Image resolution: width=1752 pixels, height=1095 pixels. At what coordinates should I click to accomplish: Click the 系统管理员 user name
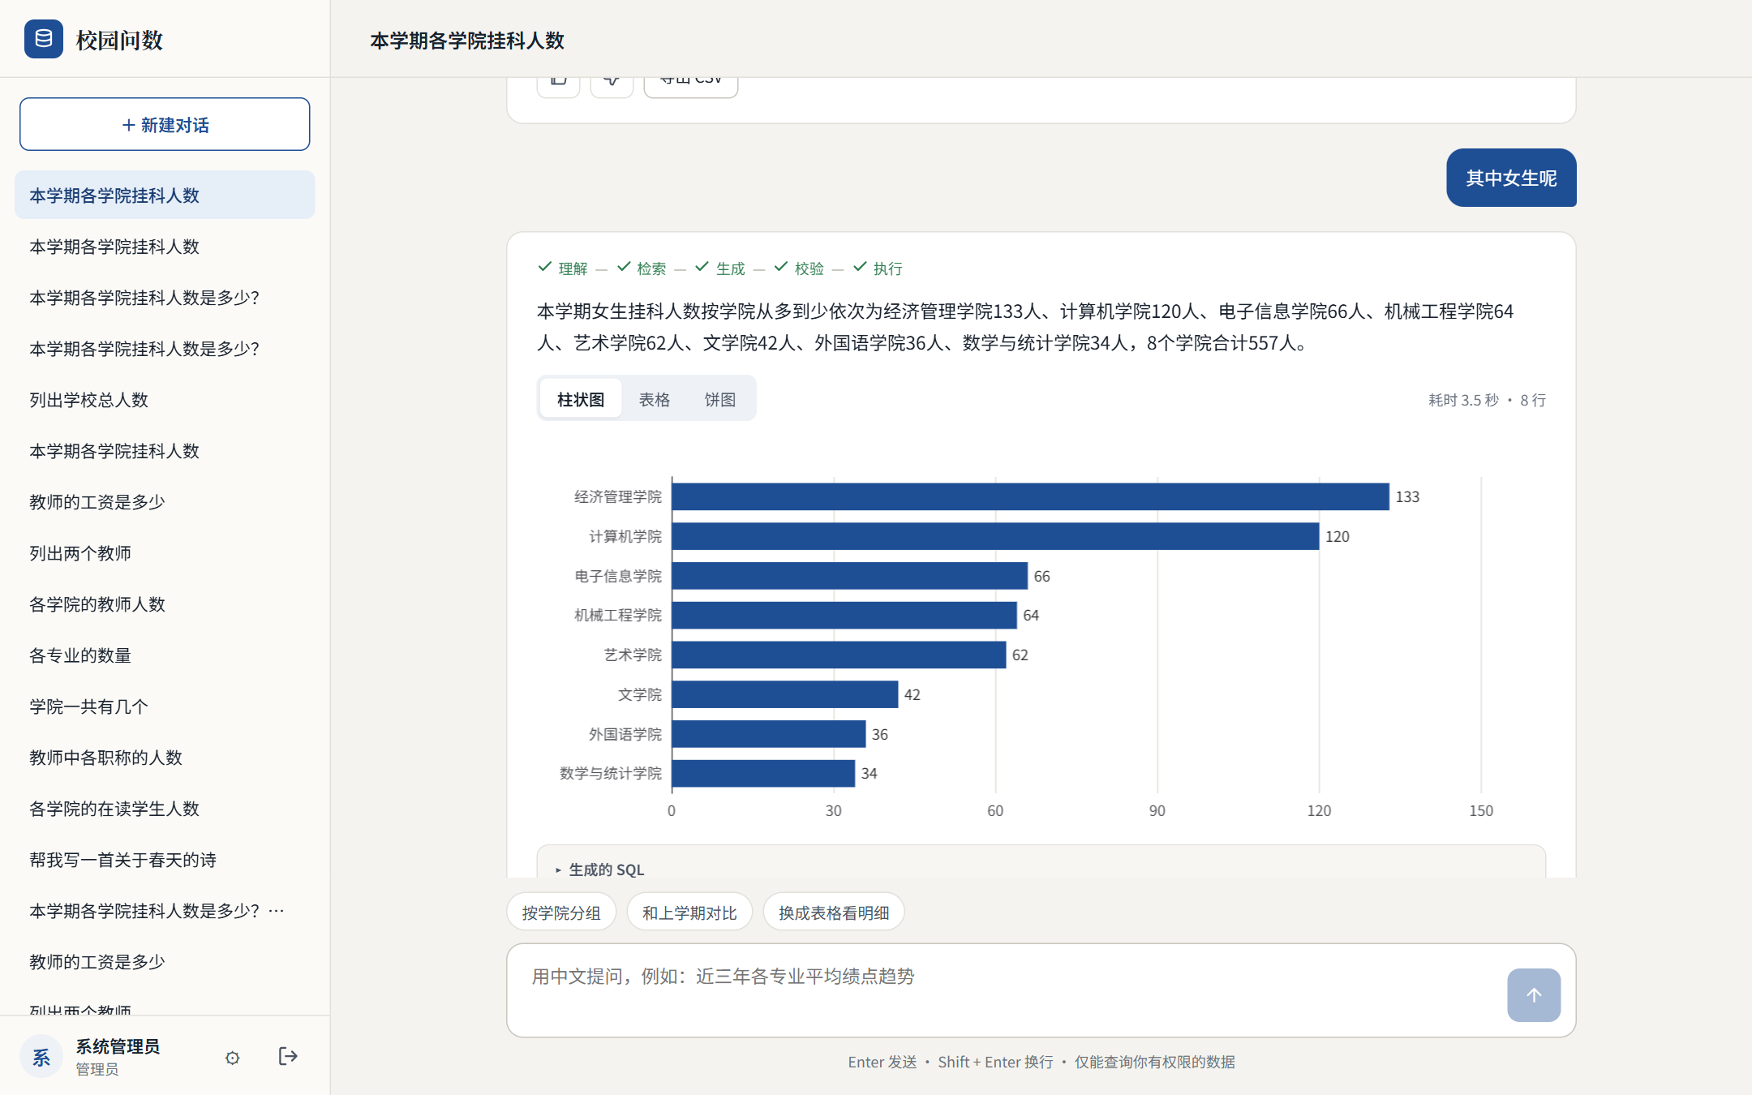pos(118,1046)
